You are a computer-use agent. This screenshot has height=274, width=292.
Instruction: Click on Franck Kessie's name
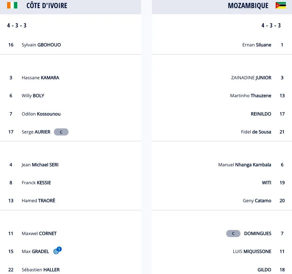(x=36, y=183)
